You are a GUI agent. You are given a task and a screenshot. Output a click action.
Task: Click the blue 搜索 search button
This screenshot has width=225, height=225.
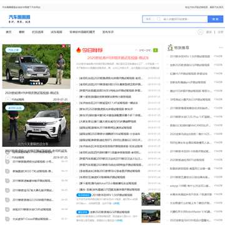pos(215,19)
